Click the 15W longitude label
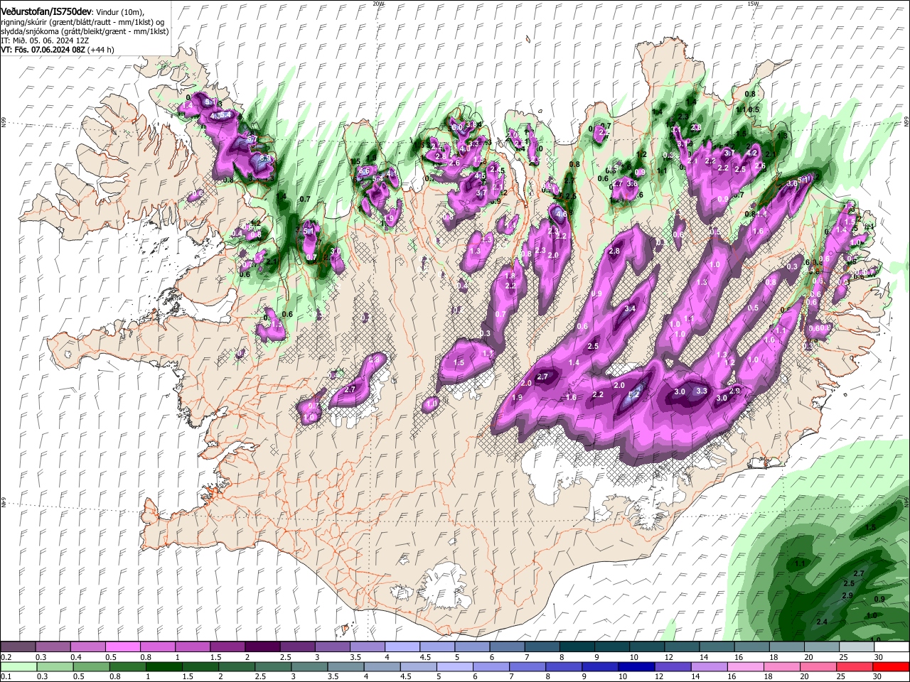Image resolution: width=910 pixels, height=682 pixels. point(753,4)
